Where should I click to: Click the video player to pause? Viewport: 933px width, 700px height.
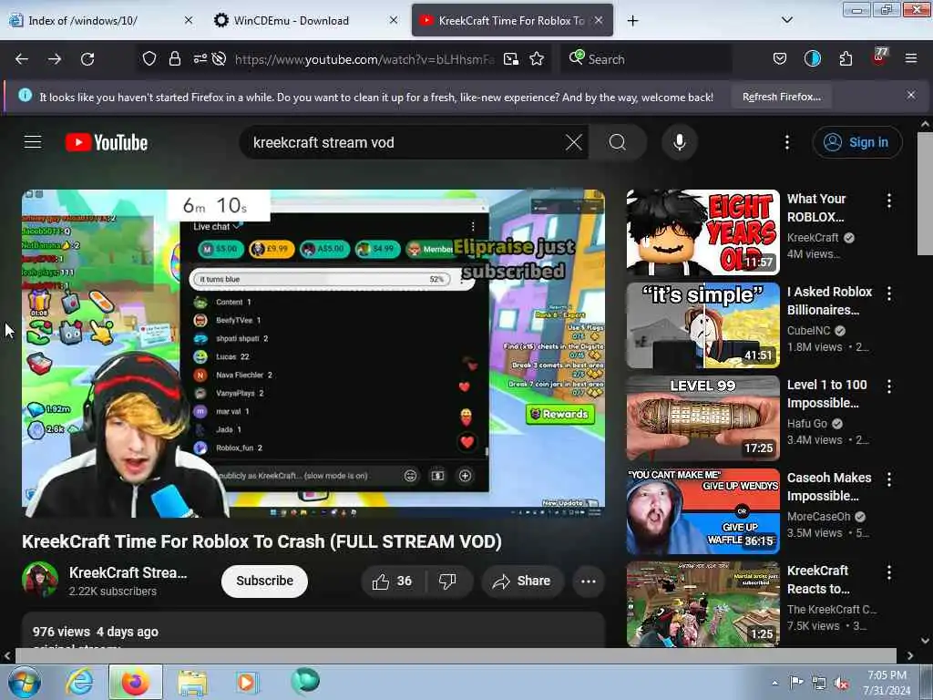pyautogui.click(x=313, y=354)
